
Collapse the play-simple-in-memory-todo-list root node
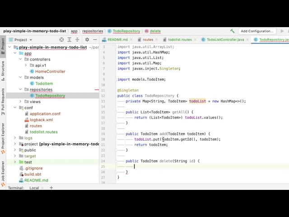tap(9, 47)
